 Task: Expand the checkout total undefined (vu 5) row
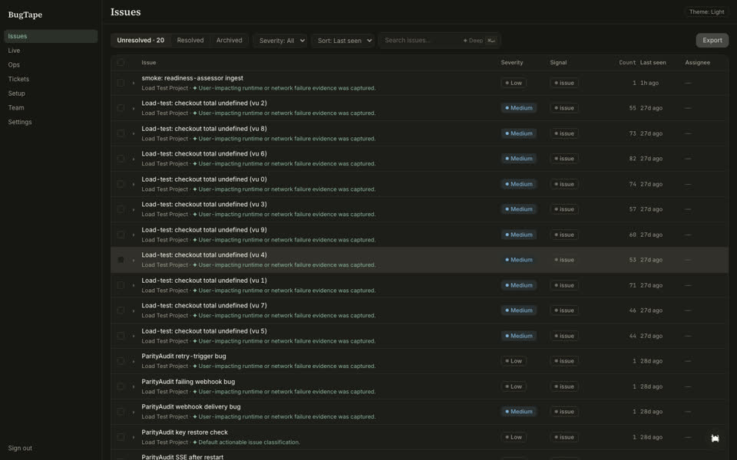(134, 336)
